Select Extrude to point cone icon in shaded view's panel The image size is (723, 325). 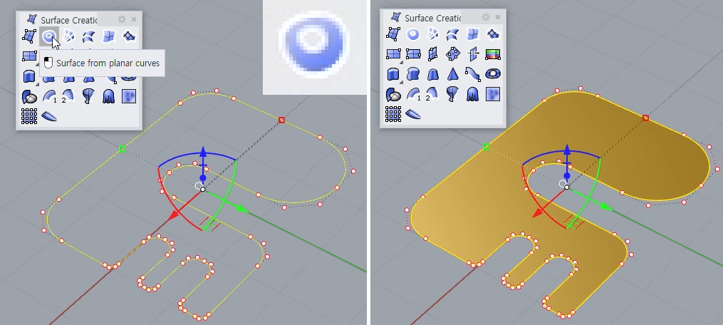coord(453,74)
